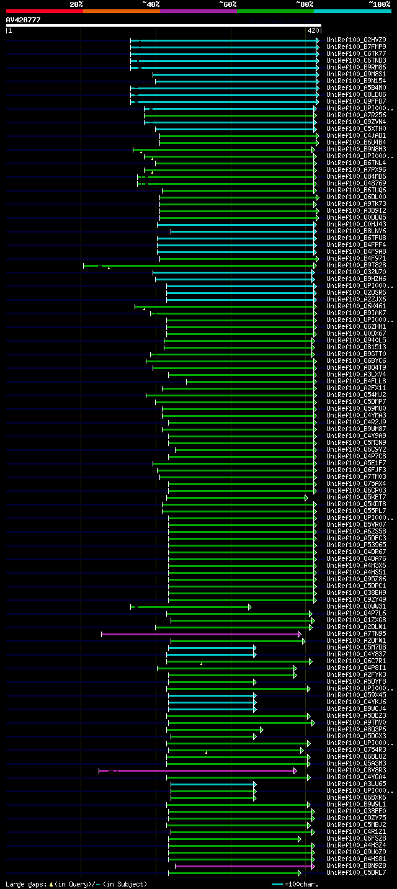Open hit UniRef100_A9TK73
The width and height of the screenshot is (397, 889).
coord(356,204)
